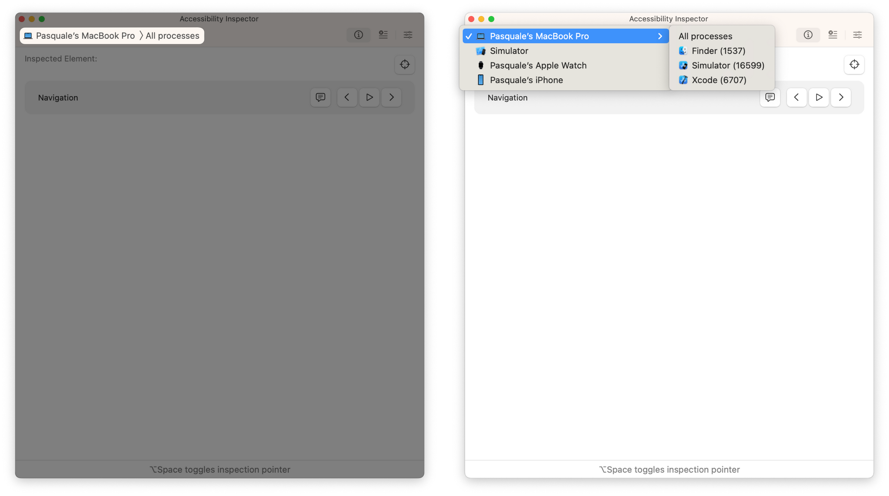Toggle the inspection pointer target button
This screenshot has width=889, height=496.
point(855,64)
